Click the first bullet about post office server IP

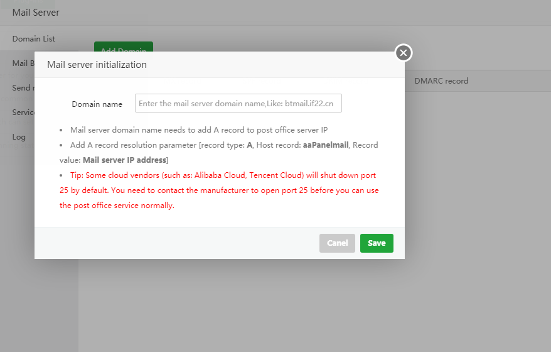pyautogui.click(x=199, y=130)
